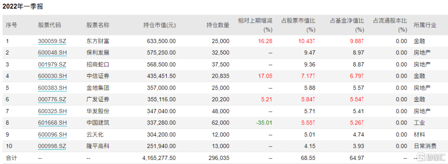448x164 pixels.
Task: Open stock code link 300059.SZ
Action: 52,41
